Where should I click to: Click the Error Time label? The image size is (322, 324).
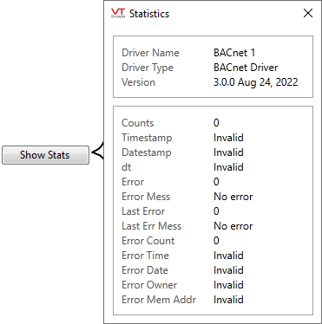pyautogui.click(x=145, y=256)
